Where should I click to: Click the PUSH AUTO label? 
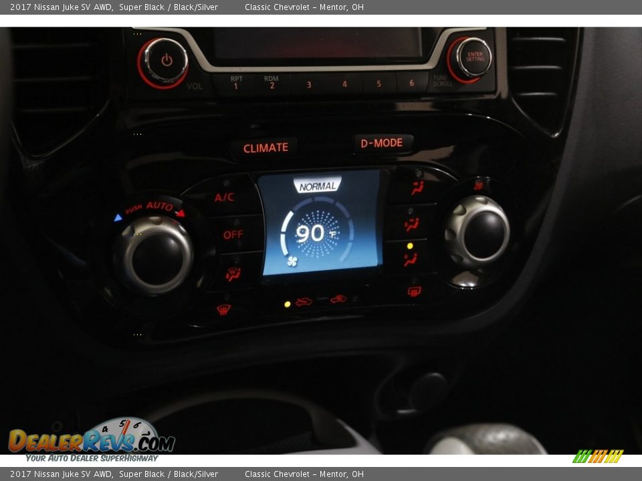click(149, 206)
